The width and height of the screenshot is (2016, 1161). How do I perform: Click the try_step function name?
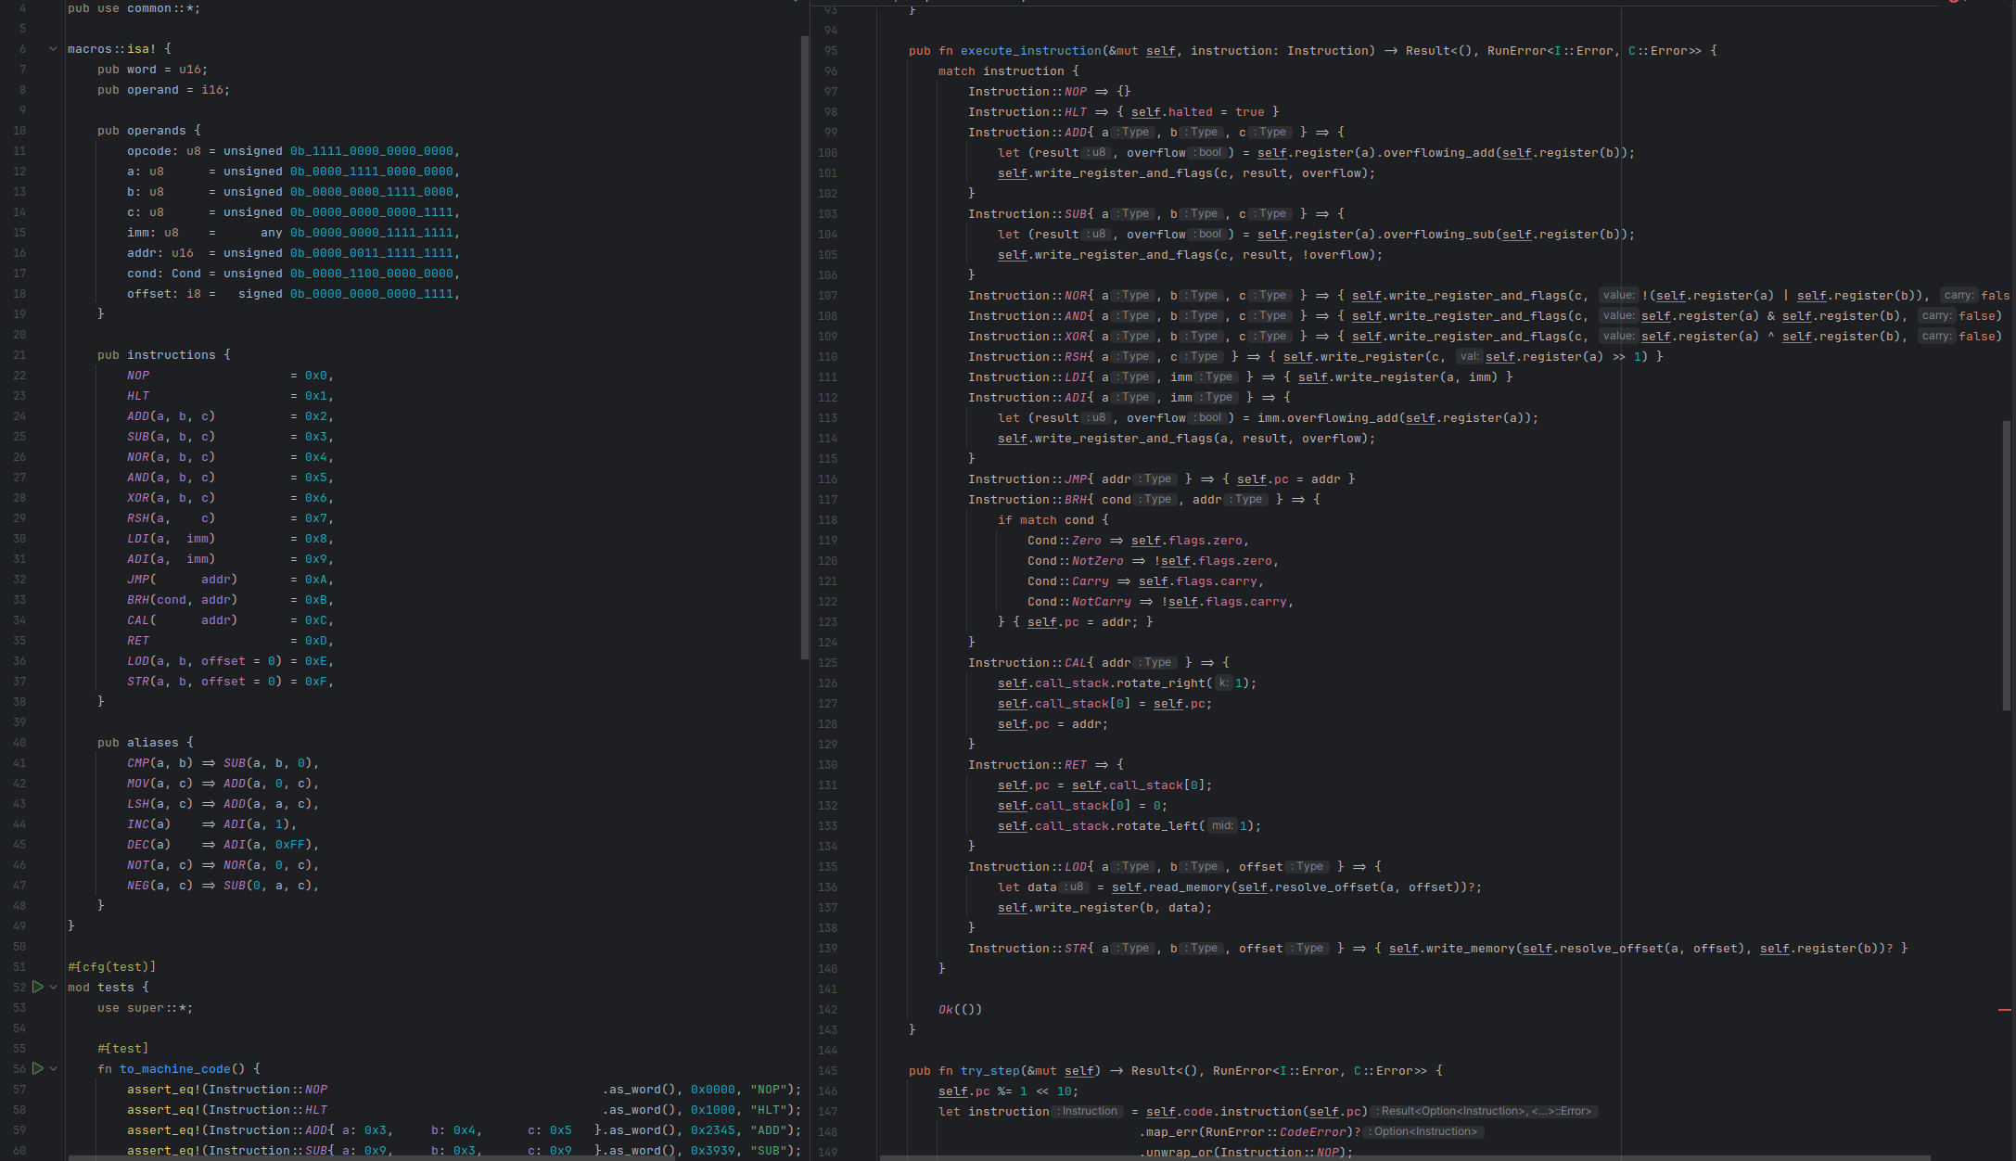click(x=989, y=1071)
